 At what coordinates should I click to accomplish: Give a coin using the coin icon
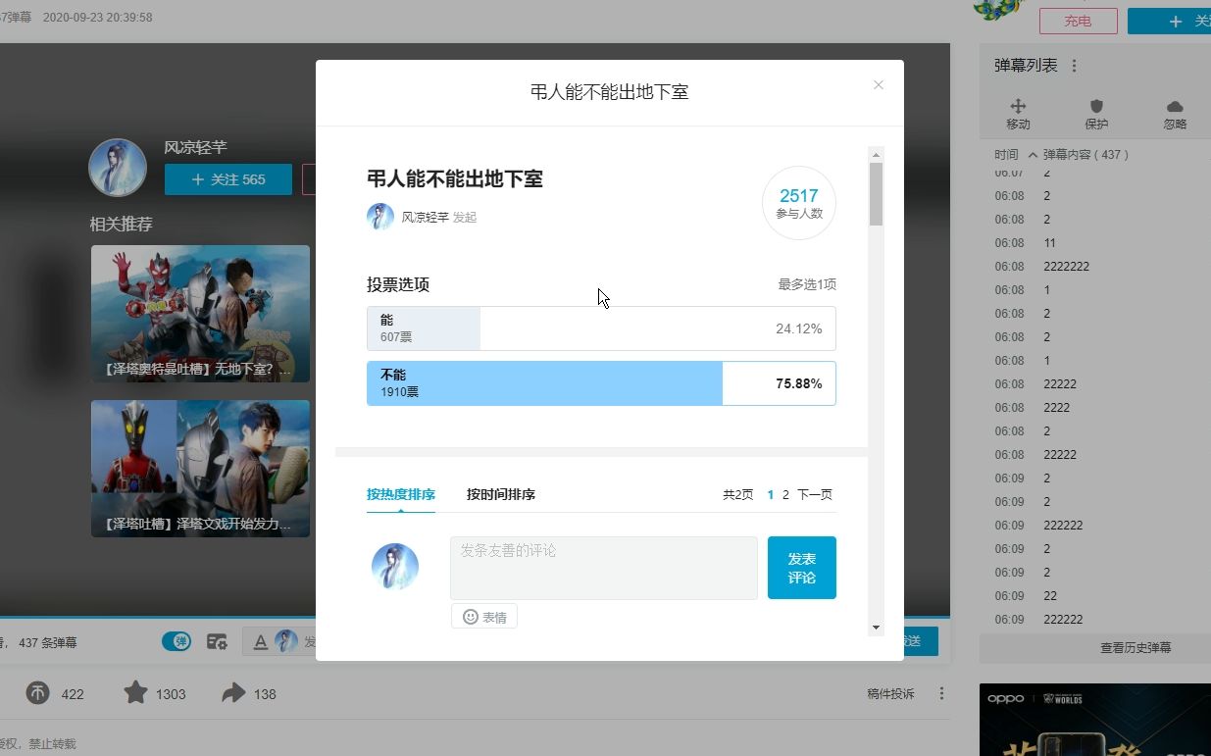[37, 693]
